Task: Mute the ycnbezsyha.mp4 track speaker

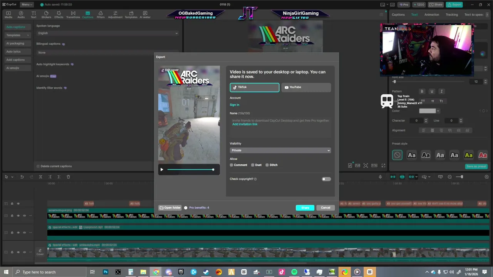Action: (x=24, y=252)
